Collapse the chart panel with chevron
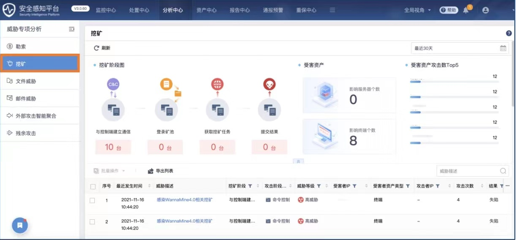 298,161
